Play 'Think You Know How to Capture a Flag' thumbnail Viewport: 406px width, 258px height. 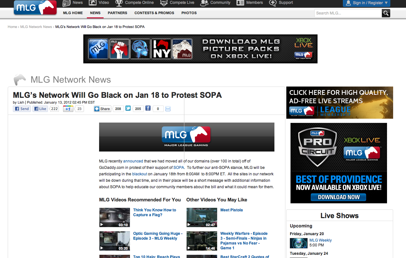pyautogui.click(x=115, y=217)
